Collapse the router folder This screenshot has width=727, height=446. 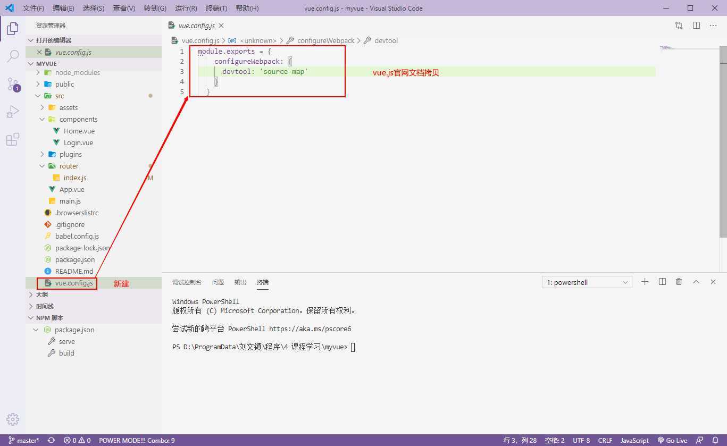coord(42,166)
